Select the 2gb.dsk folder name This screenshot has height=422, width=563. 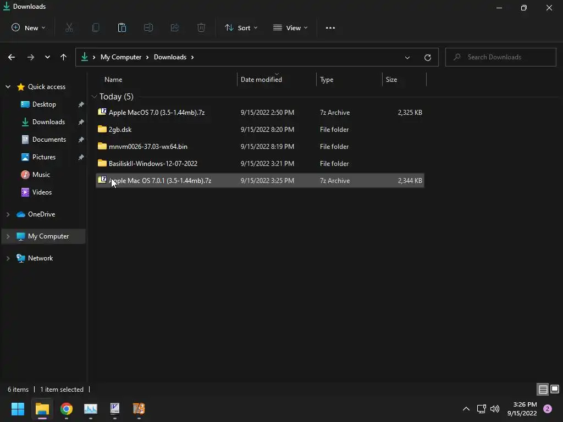coord(120,130)
